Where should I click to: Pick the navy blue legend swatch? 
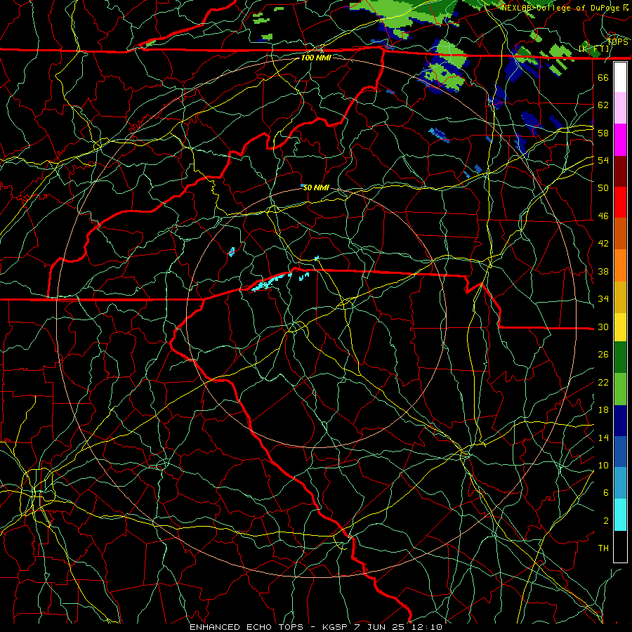click(620, 421)
